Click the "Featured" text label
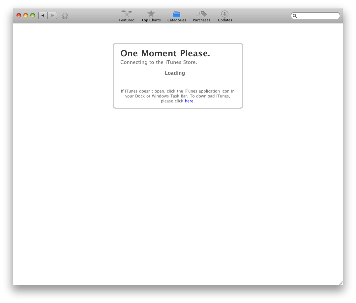This screenshot has width=356, height=303. (x=127, y=20)
